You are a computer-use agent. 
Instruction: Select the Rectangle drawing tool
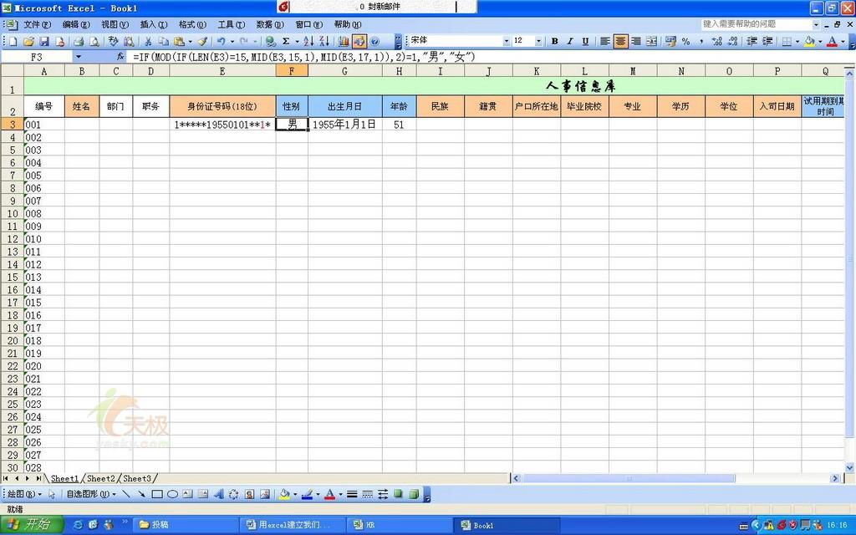157,494
